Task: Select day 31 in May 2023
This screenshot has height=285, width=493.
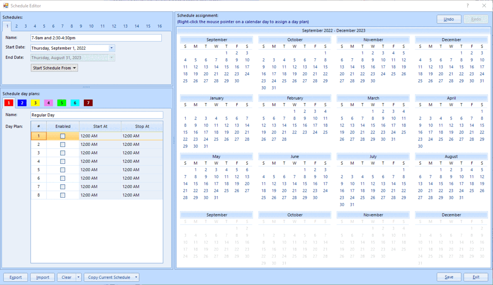Action: 216,198
